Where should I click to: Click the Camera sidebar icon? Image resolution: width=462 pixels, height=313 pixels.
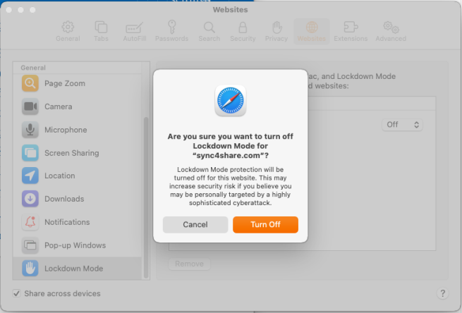pyautogui.click(x=30, y=106)
